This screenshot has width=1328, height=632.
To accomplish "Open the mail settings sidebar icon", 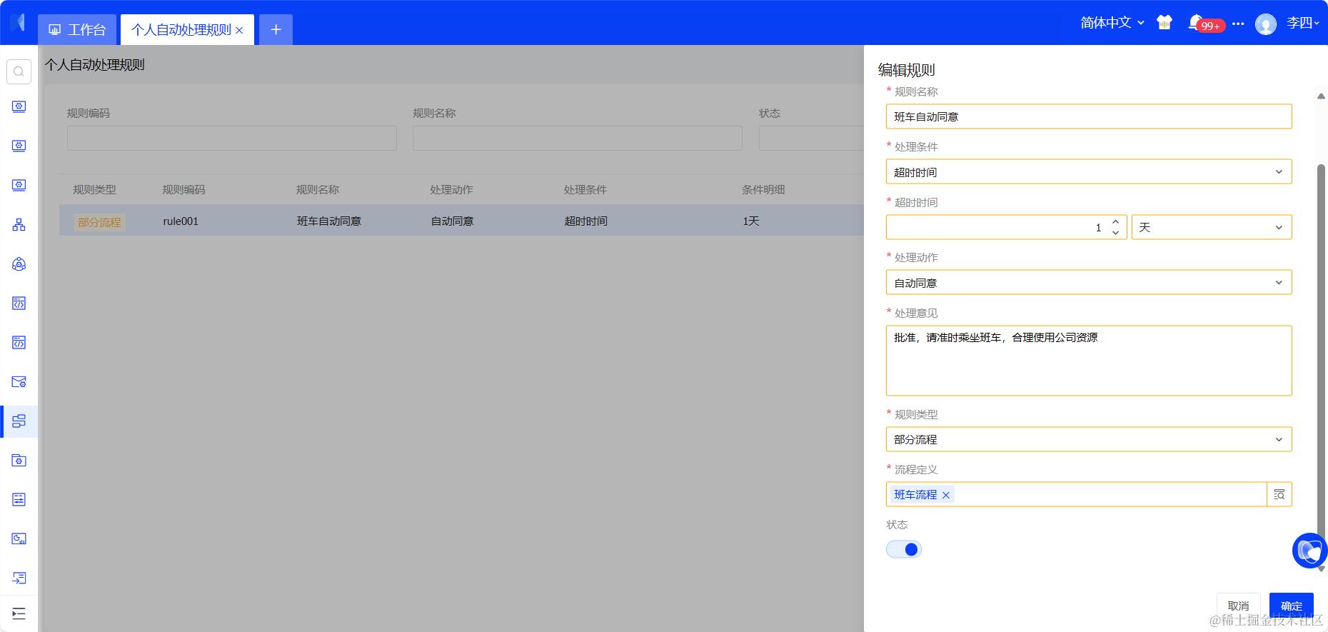I will pos(19,382).
